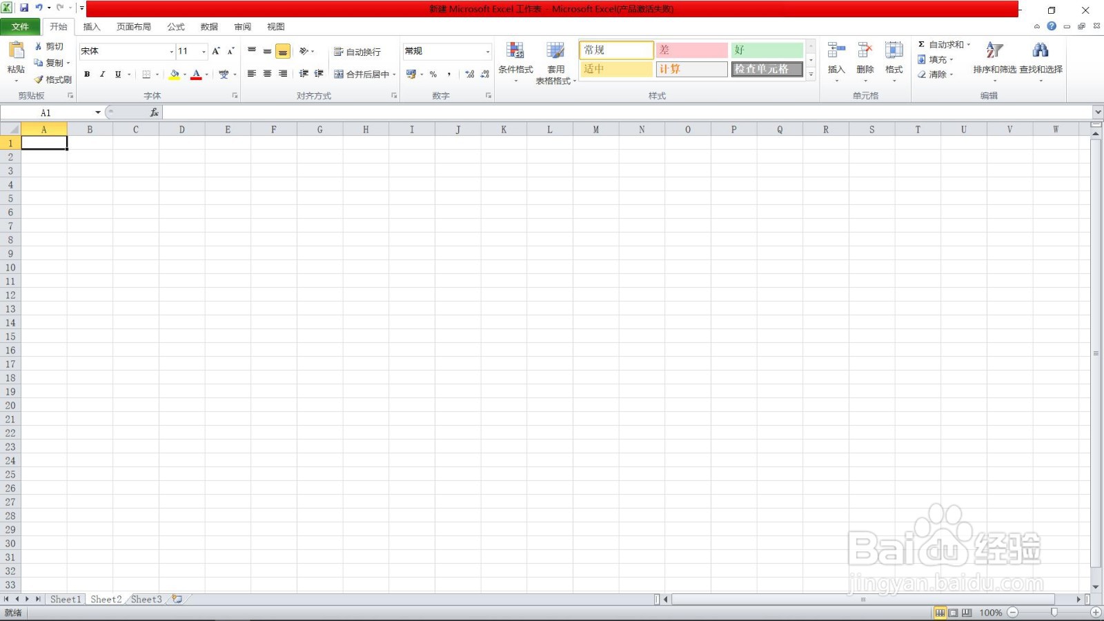Click the zoom in plus button
Screen dimensions: 1104x621
(x=1096, y=613)
